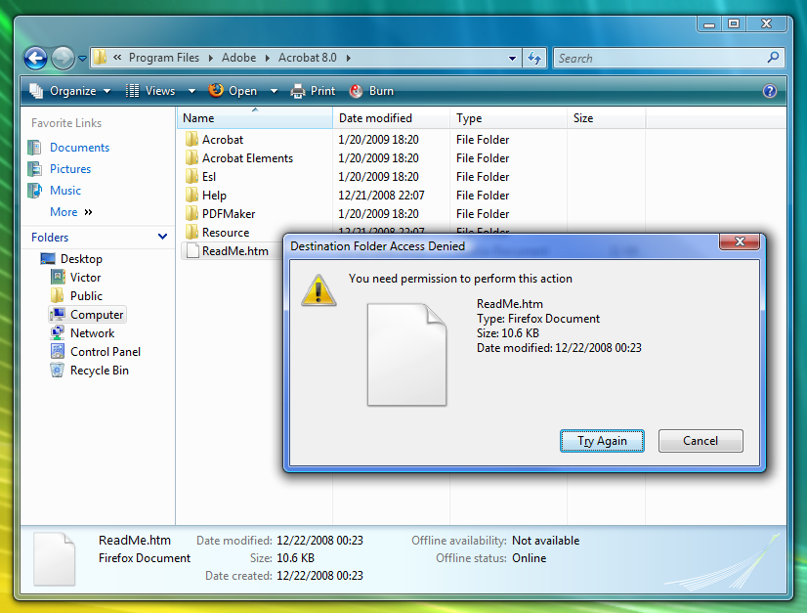Expand the arrow after Adobe breadcrumb
The width and height of the screenshot is (807, 613).
[x=267, y=59]
